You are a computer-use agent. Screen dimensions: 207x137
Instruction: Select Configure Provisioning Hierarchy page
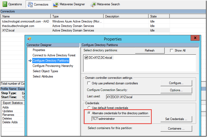[x=53, y=66]
